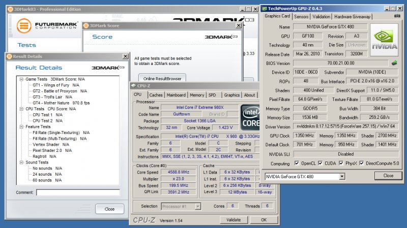Open the Hardware Giveaway tab
The height and width of the screenshot is (228, 407).
[x=352, y=17]
